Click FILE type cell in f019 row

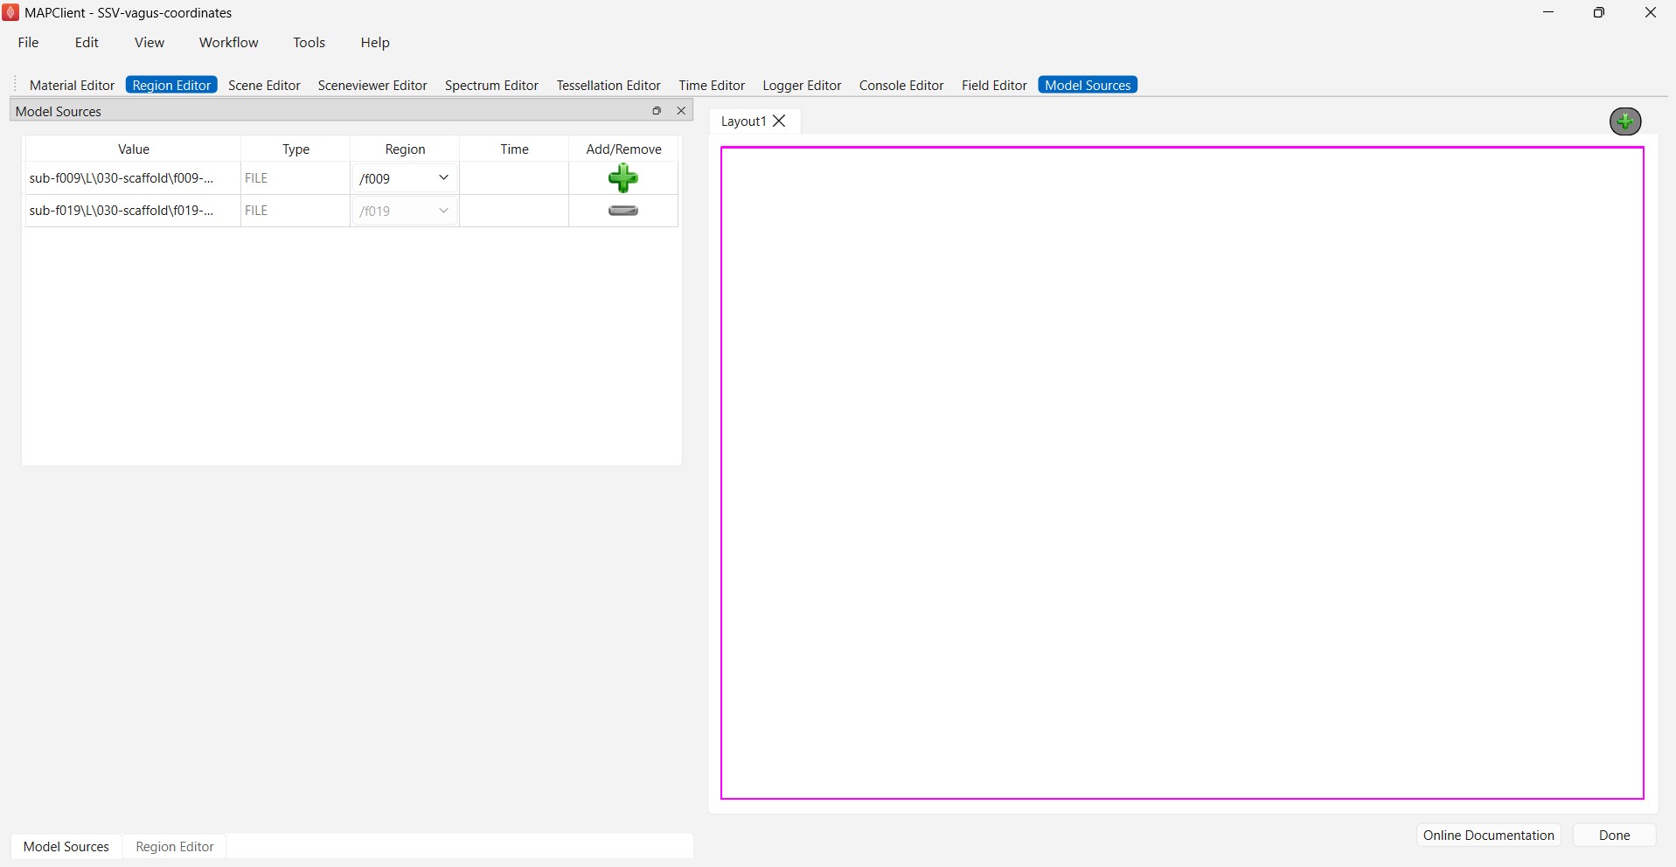pyautogui.click(x=296, y=211)
